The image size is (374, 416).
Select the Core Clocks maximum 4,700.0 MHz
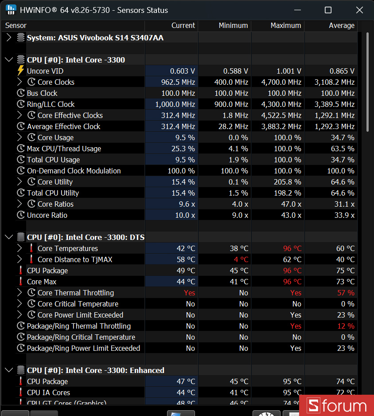(x=281, y=82)
